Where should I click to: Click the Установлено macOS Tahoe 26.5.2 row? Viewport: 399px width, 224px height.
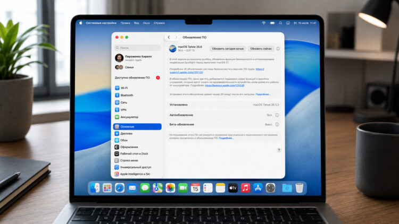pyautogui.click(x=224, y=105)
